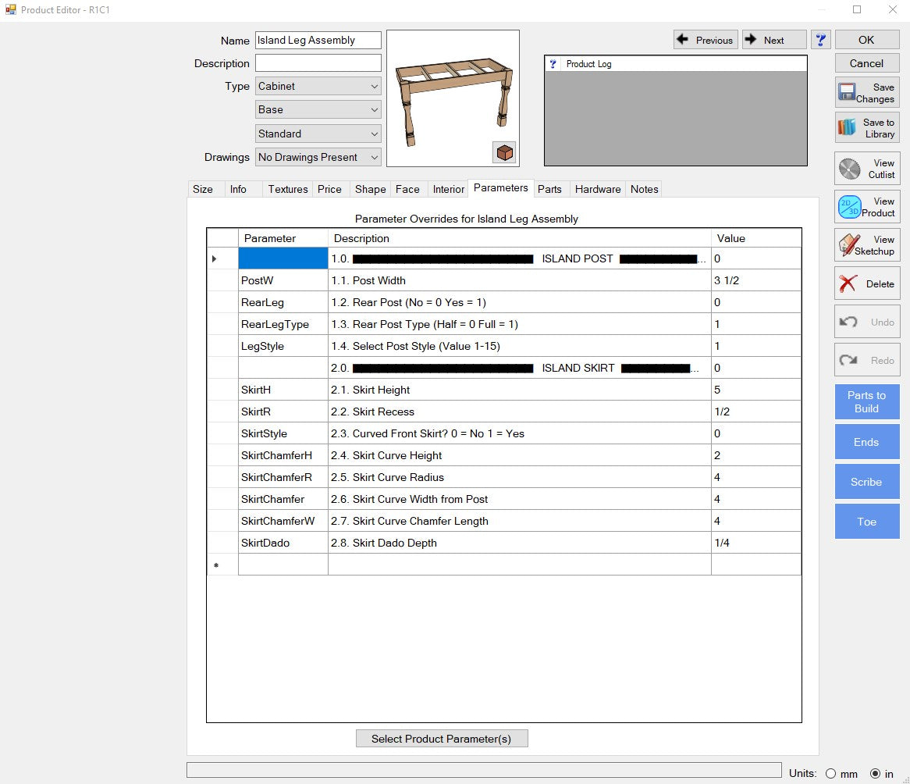Click the Save to Library books icon
Screen dimensions: 910x784
point(847,127)
